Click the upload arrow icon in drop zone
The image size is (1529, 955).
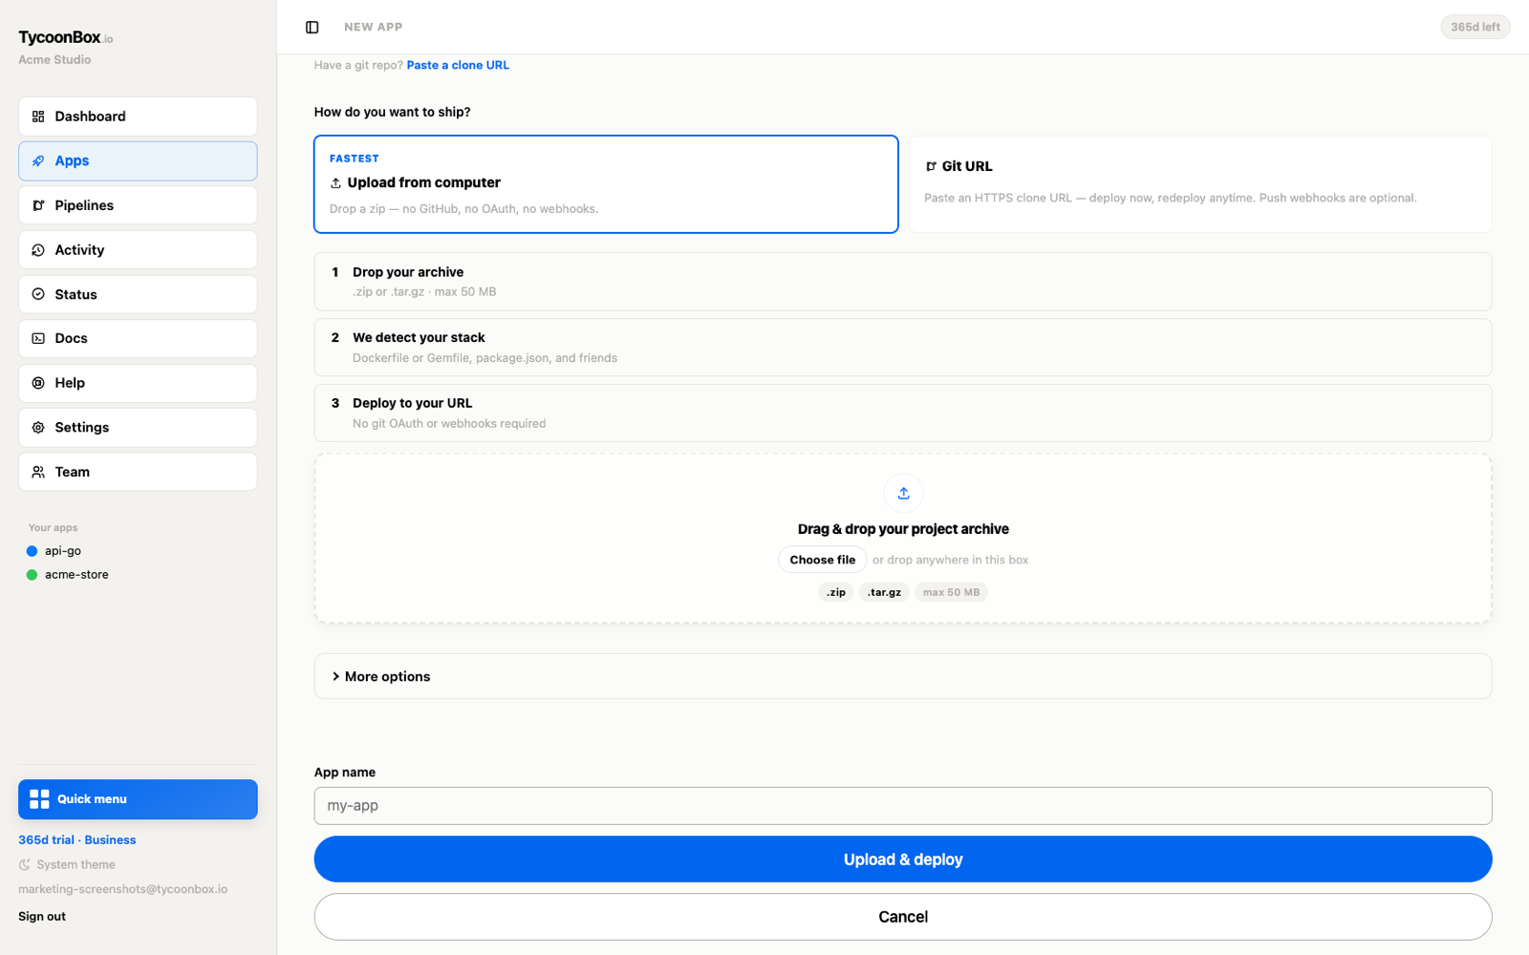pos(903,493)
